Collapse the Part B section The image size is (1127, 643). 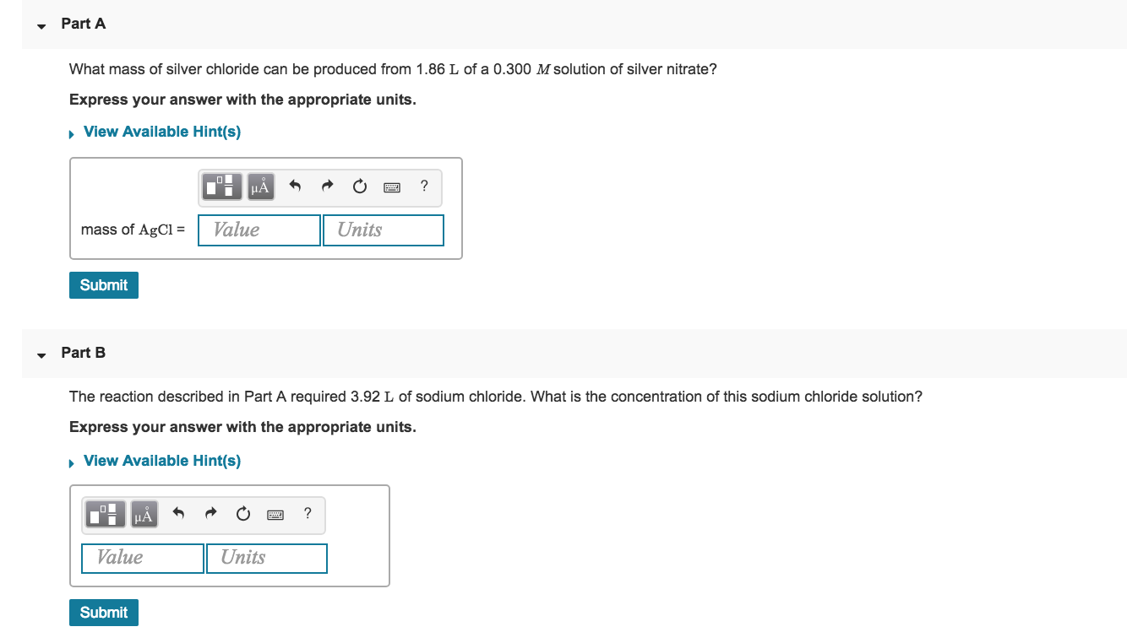[x=41, y=354]
